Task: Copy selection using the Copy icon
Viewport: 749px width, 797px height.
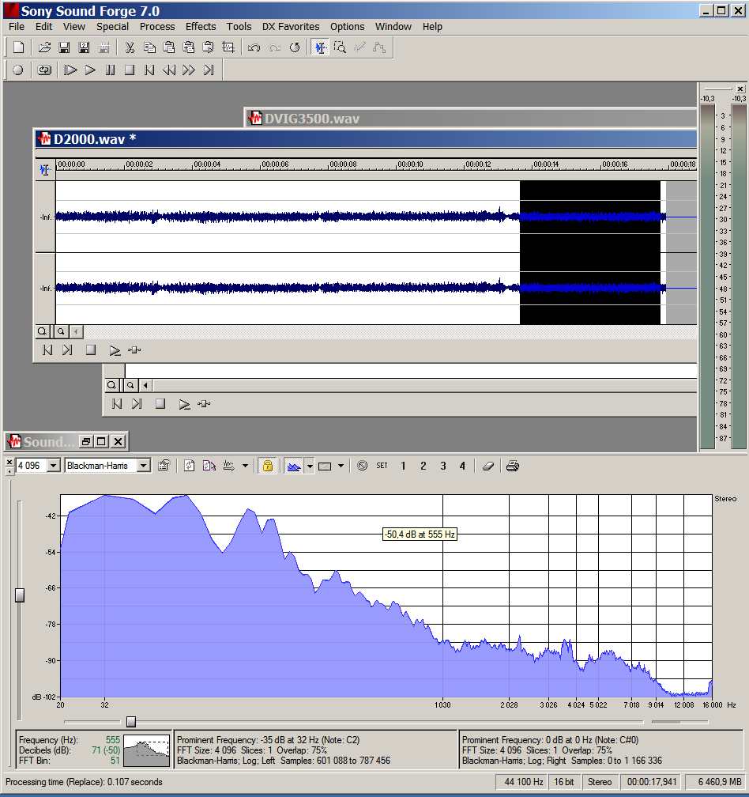Action: click(x=149, y=47)
